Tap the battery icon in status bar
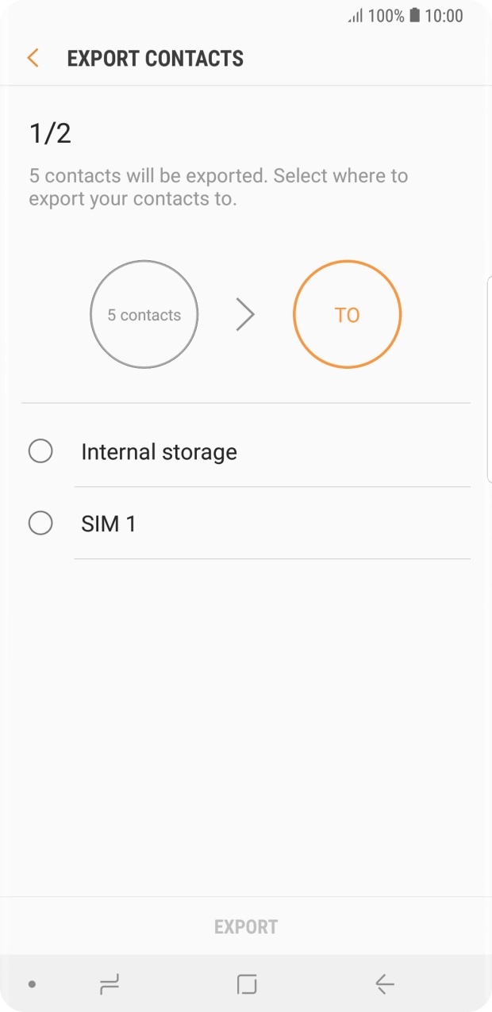 click(x=414, y=16)
